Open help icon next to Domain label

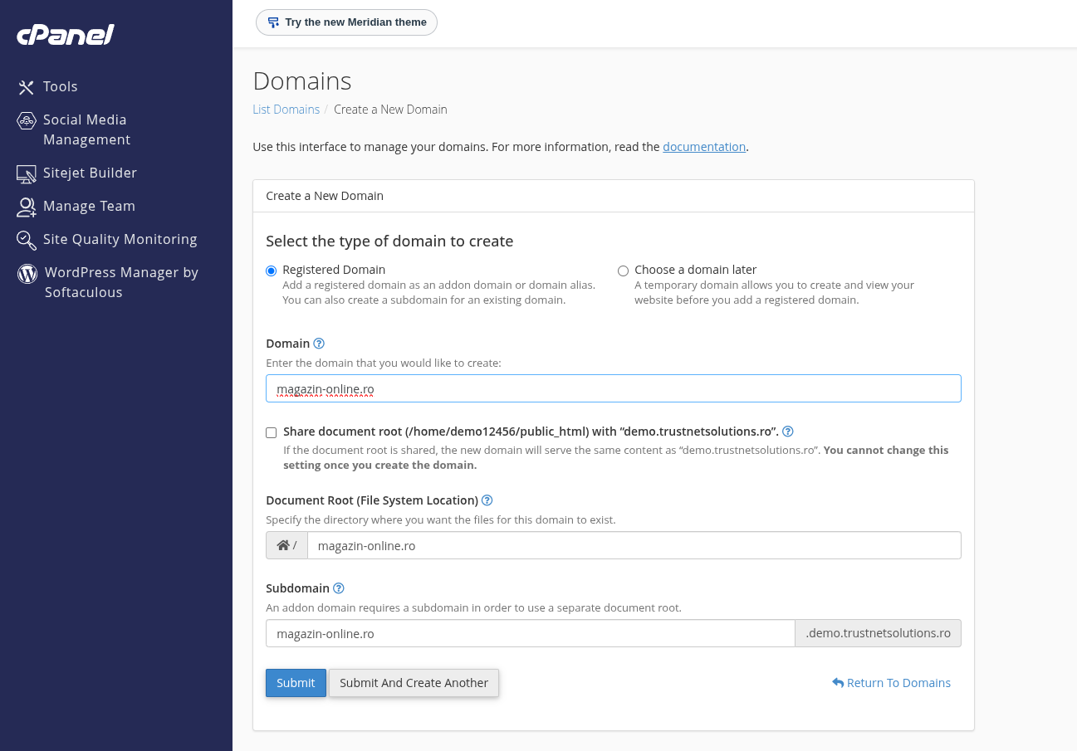pyautogui.click(x=319, y=344)
